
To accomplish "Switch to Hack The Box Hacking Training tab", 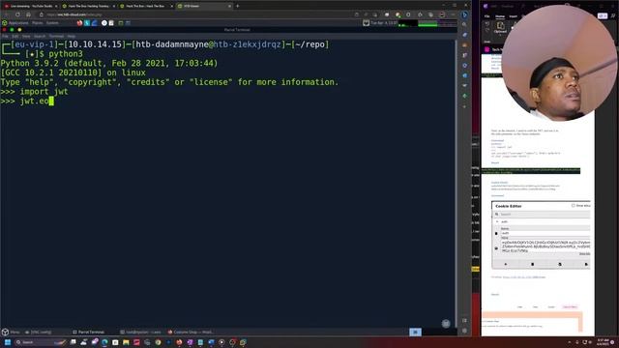I will pyautogui.click(x=88, y=6).
